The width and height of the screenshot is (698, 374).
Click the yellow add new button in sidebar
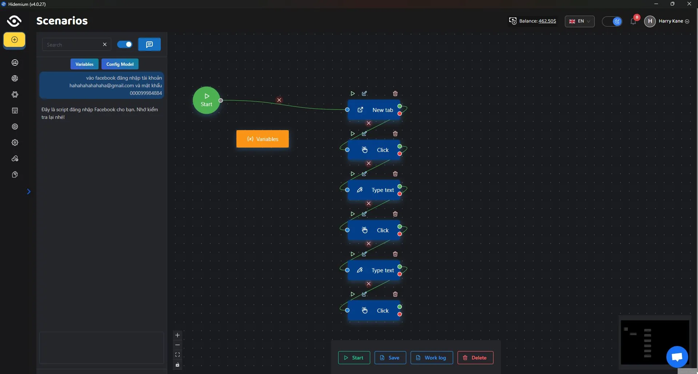[x=15, y=40]
